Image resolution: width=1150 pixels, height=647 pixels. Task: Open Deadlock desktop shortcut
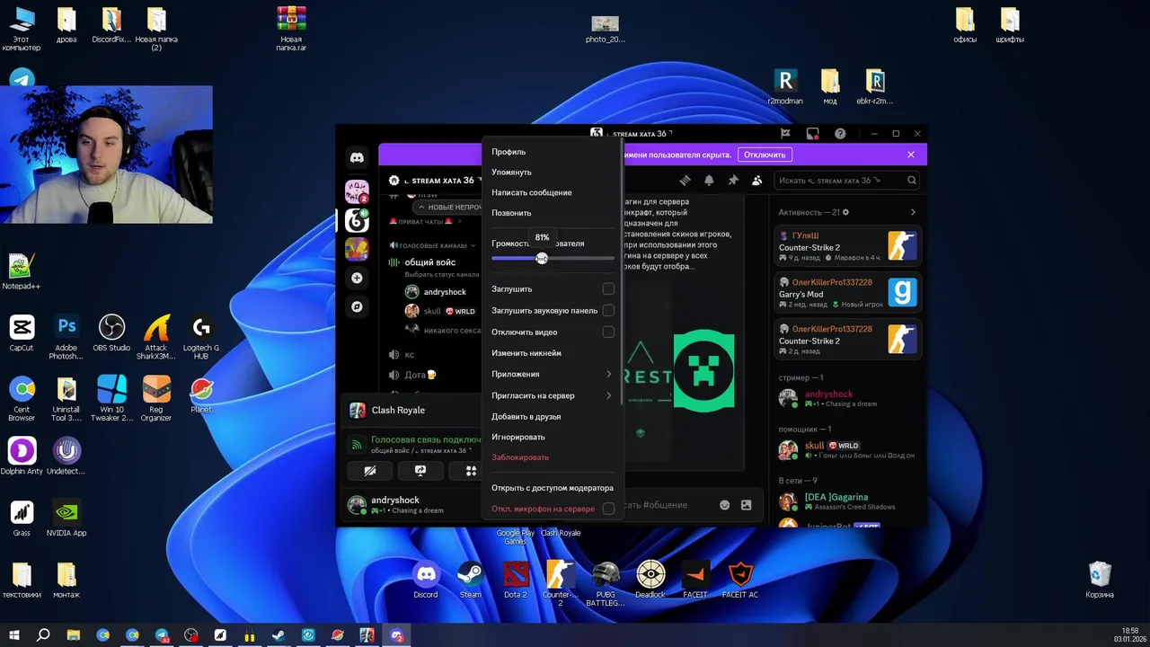[x=650, y=581]
